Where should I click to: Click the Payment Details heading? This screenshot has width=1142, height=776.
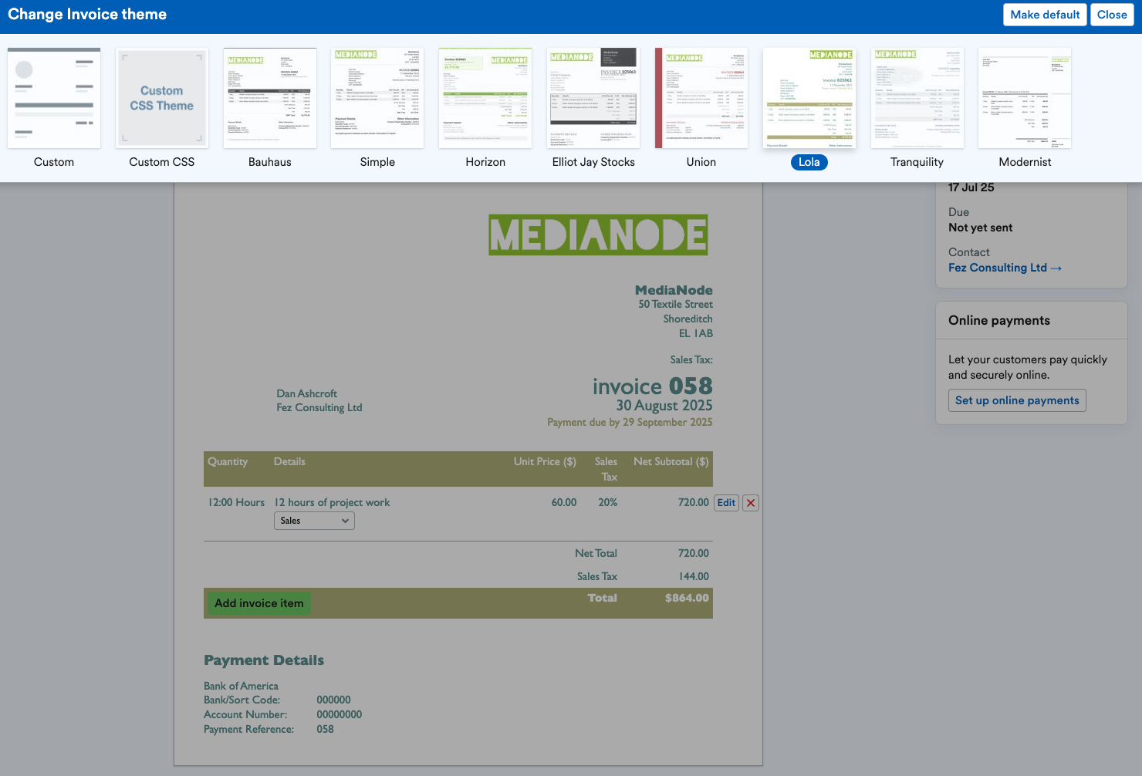point(264,660)
